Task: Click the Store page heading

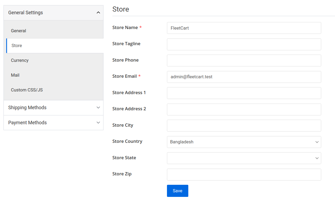Action: pos(120,9)
